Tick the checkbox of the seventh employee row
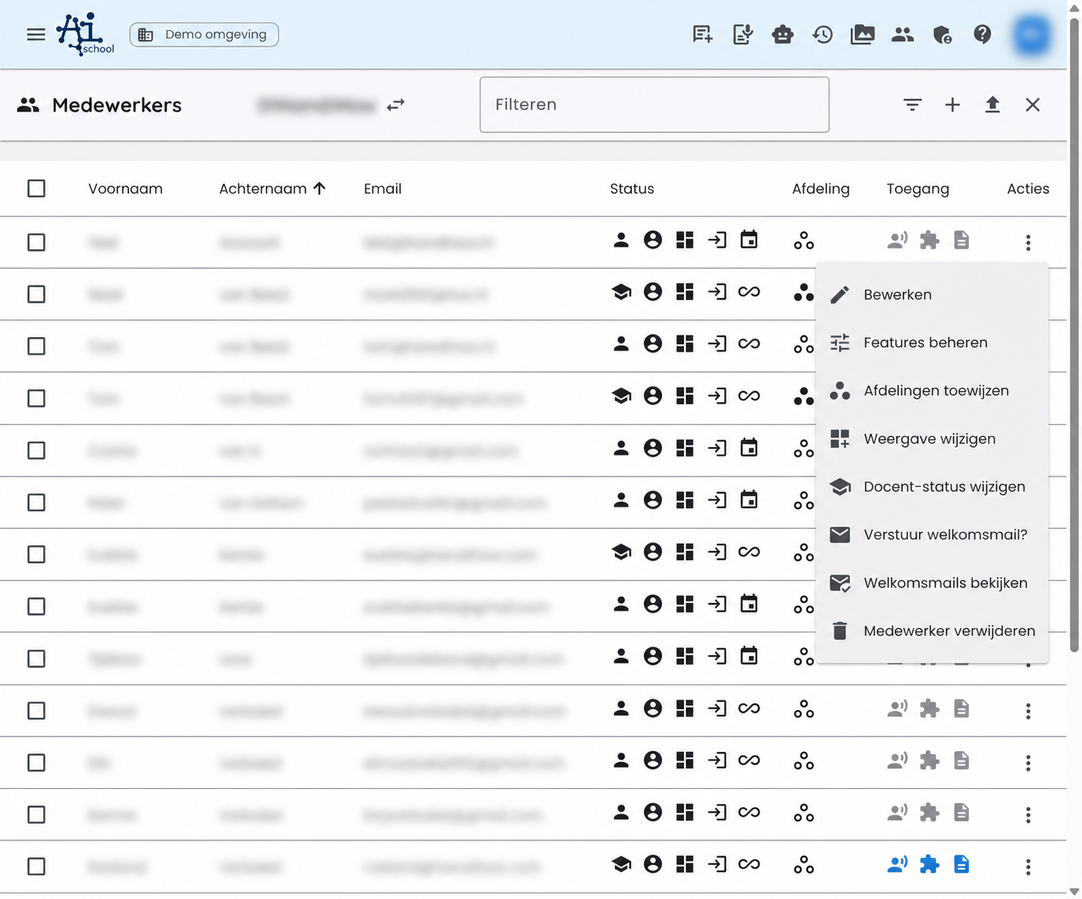 36,555
